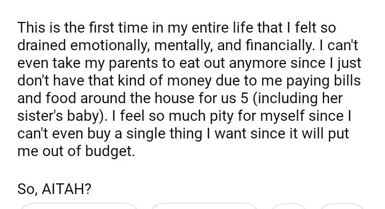Viewport: 385px width, 209px height.
Task: Click the text 'me out of budget.'
Action: click(x=76, y=151)
